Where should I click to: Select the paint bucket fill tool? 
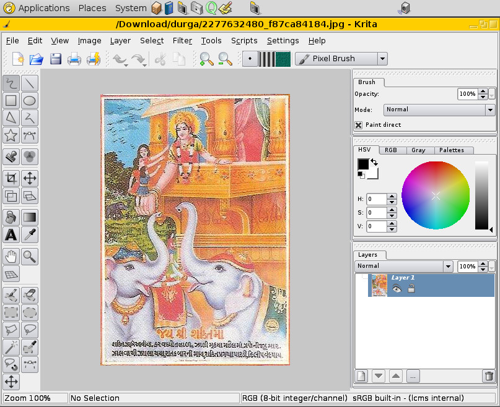click(x=11, y=218)
